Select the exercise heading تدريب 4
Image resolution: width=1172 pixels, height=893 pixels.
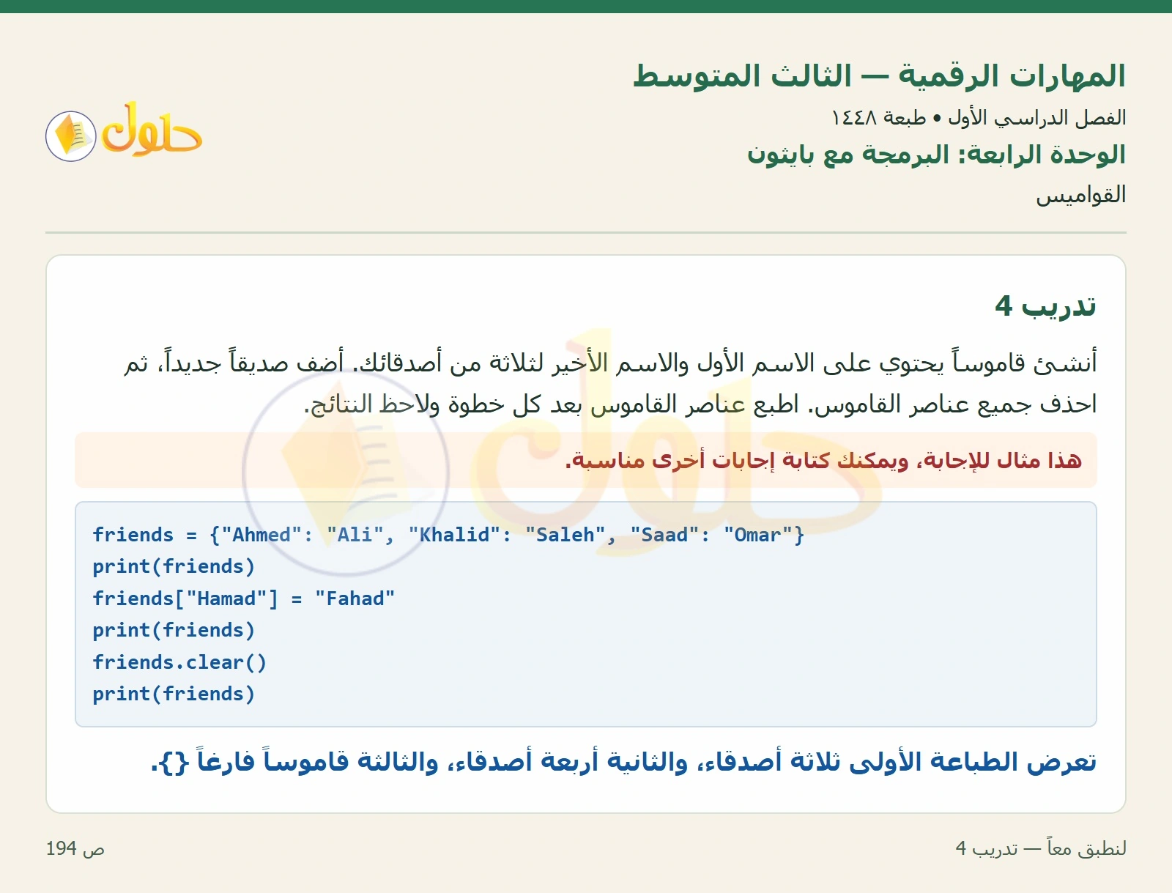click(1045, 306)
